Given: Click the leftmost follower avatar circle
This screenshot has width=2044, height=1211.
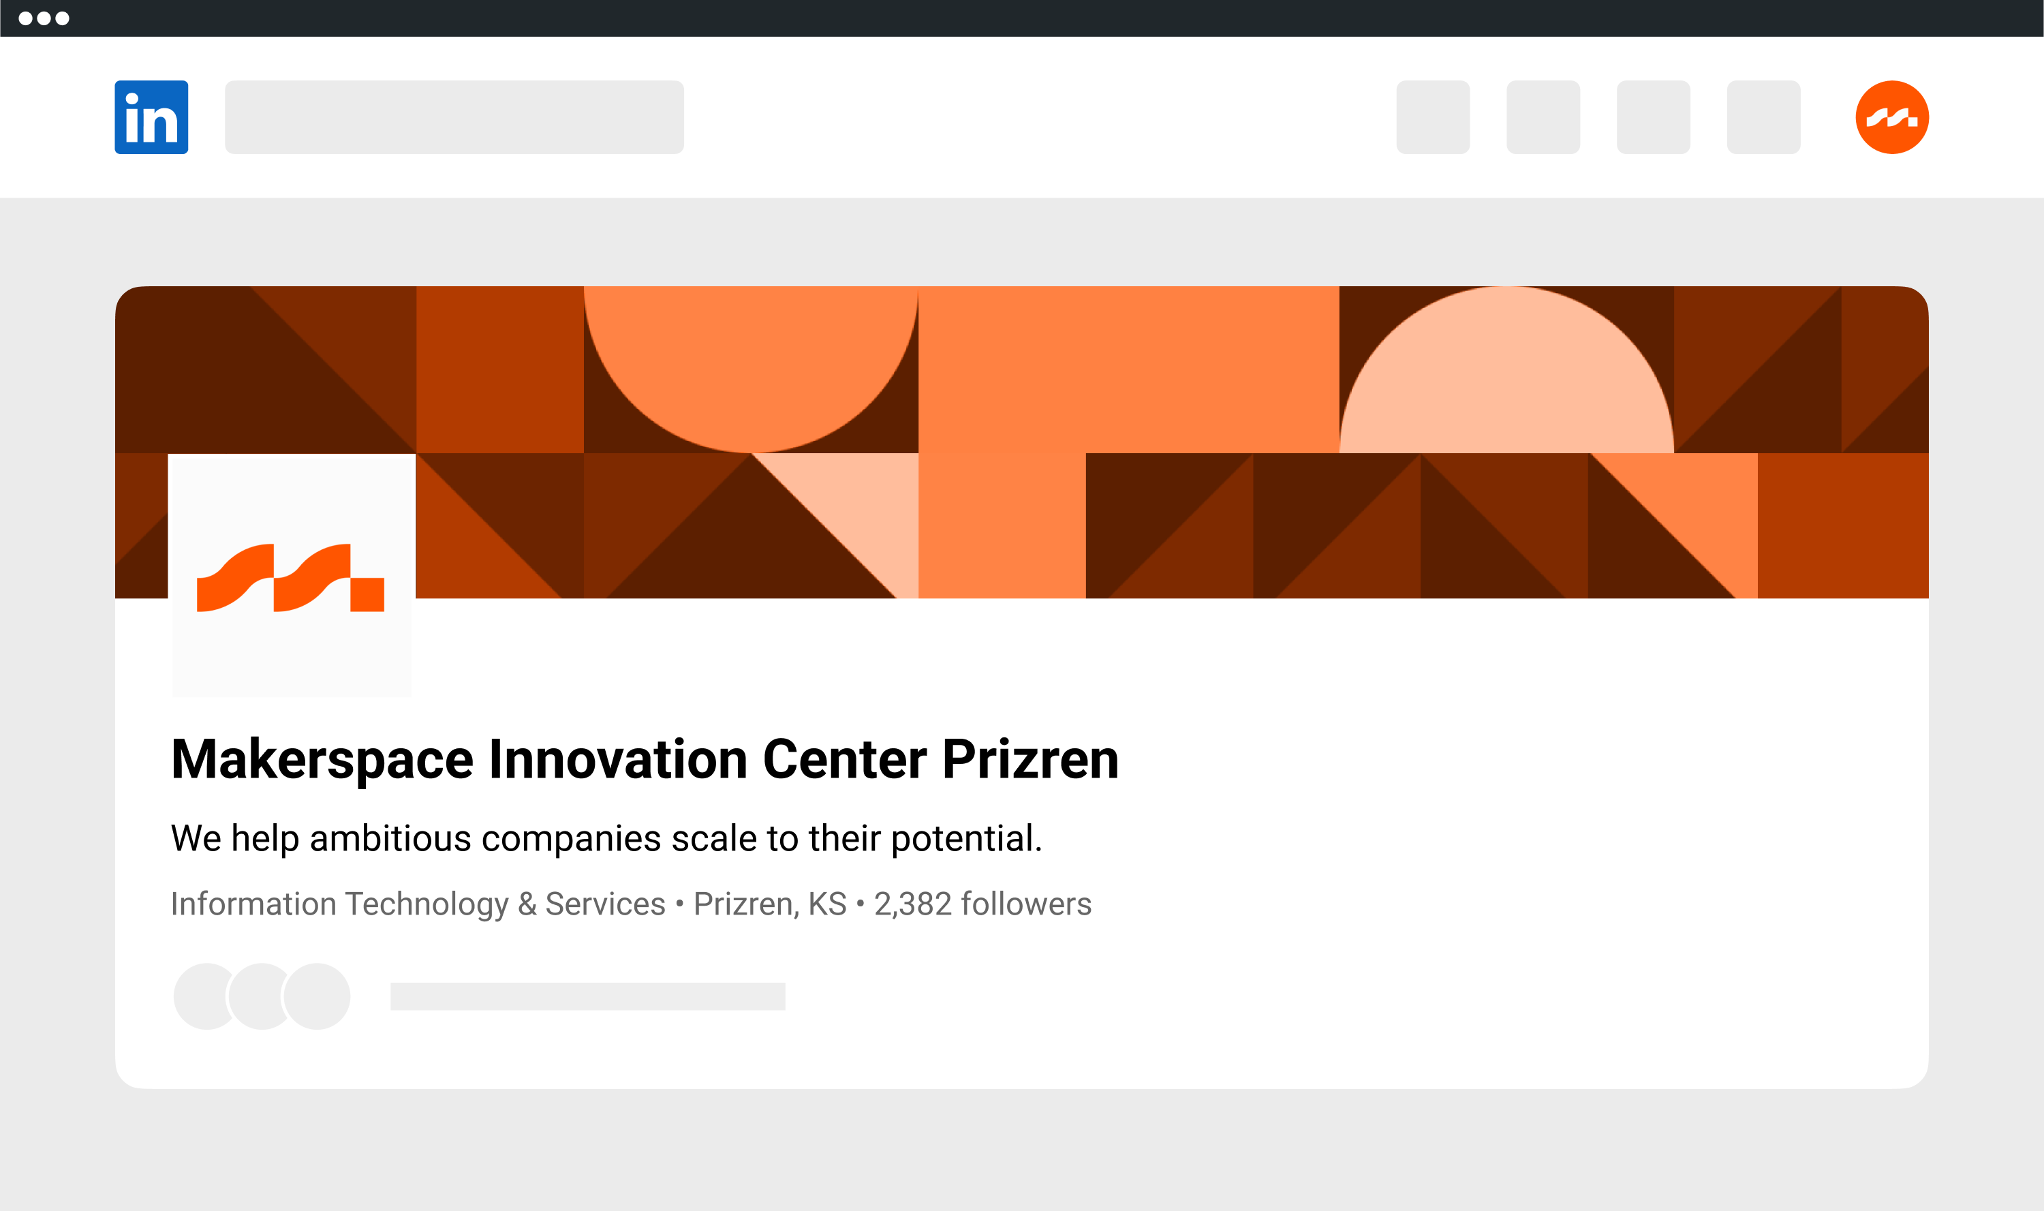Looking at the screenshot, I should pos(200,996).
